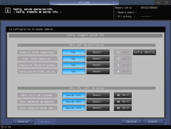Select the UTILIDAD tab
The width and height of the screenshot is (171, 129).
pyautogui.click(x=84, y=2)
